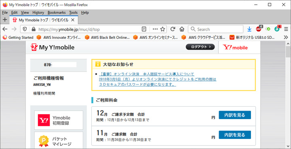
Task: Reload the current page
Action: coord(173,29)
